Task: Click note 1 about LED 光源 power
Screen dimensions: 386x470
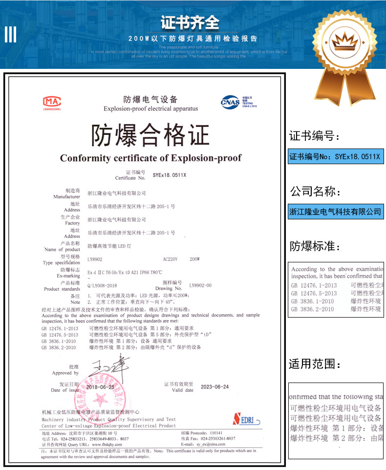Action: coord(138,296)
